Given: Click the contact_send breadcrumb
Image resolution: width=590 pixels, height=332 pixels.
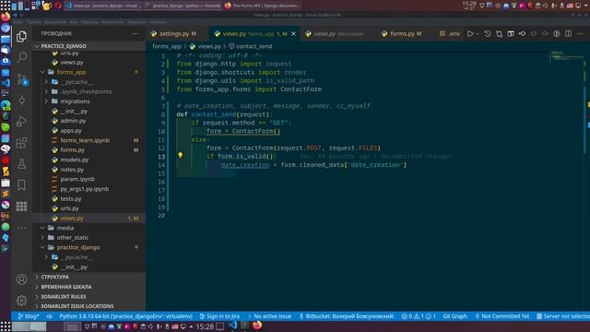Looking at the screenshot, I should point(250,46).
